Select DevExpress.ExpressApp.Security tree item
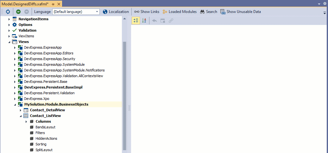Screen dimensions: 328x153 (50, 59)
